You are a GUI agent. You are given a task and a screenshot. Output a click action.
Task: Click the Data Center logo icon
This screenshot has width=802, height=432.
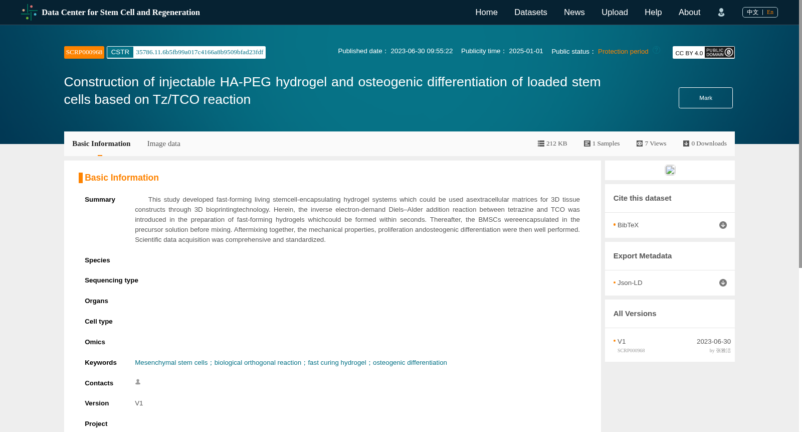click(29, 12)
